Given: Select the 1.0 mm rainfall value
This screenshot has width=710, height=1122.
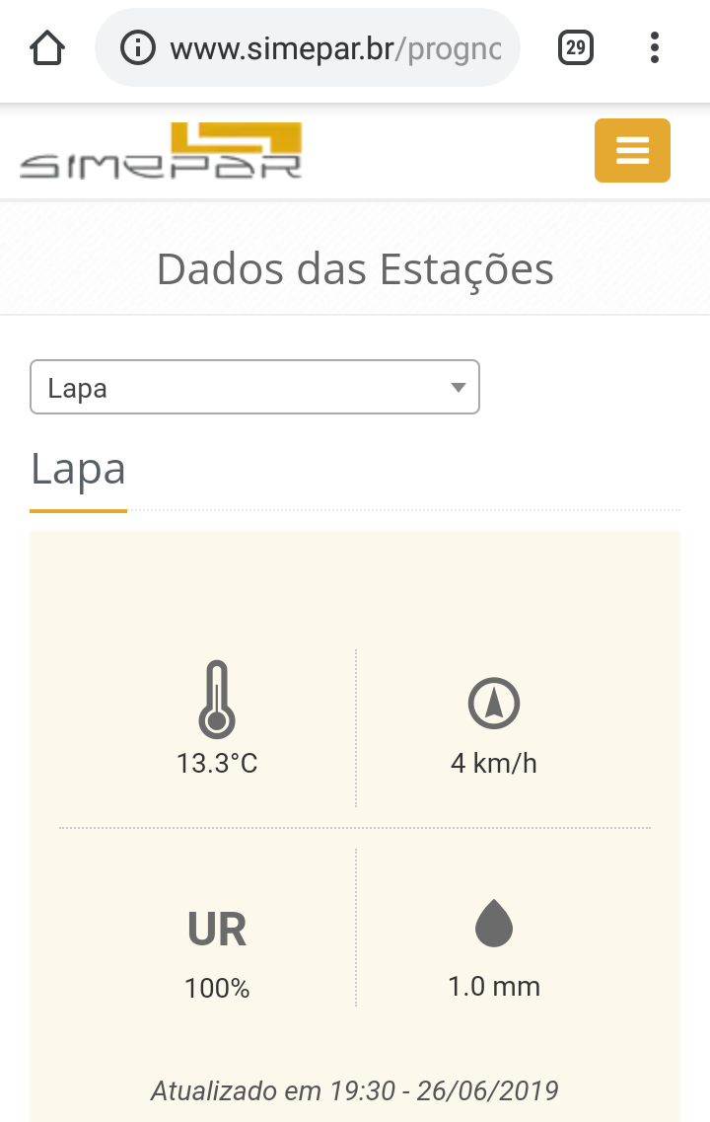Looking at the screenshot, I should [x=494, y=987].
